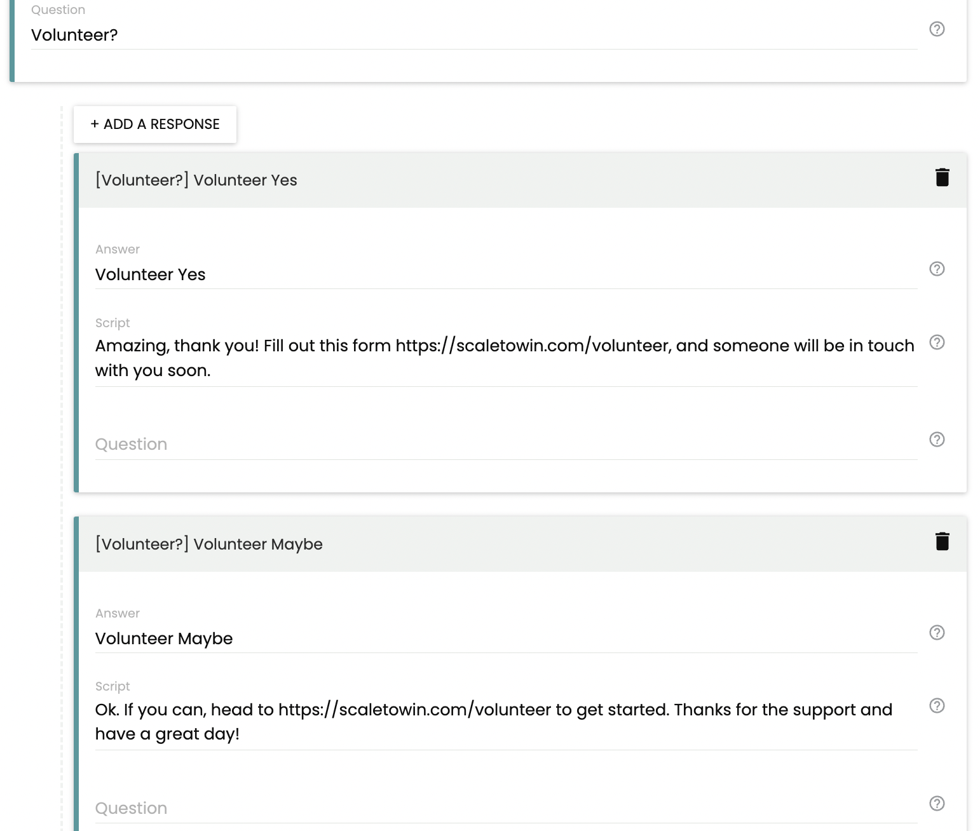Focus empty Question field under Volunteer Maybe

[506, 808]
